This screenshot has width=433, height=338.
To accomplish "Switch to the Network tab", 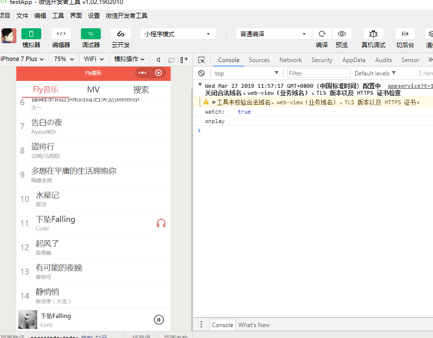I will click(x=290, y=60).
